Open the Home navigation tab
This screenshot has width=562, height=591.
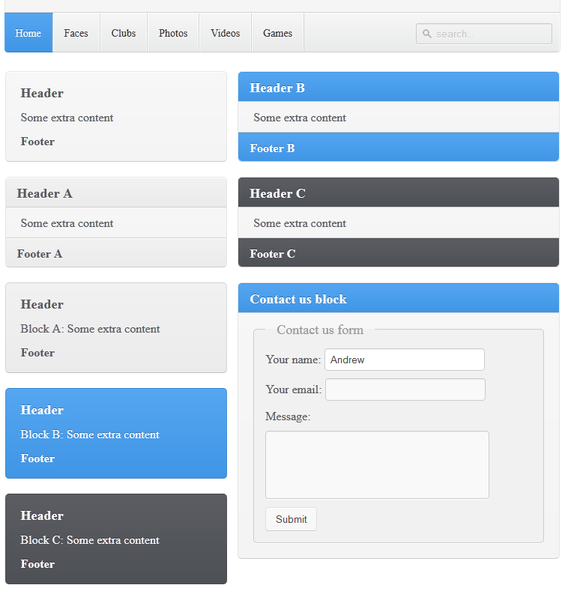coord(28,33)
